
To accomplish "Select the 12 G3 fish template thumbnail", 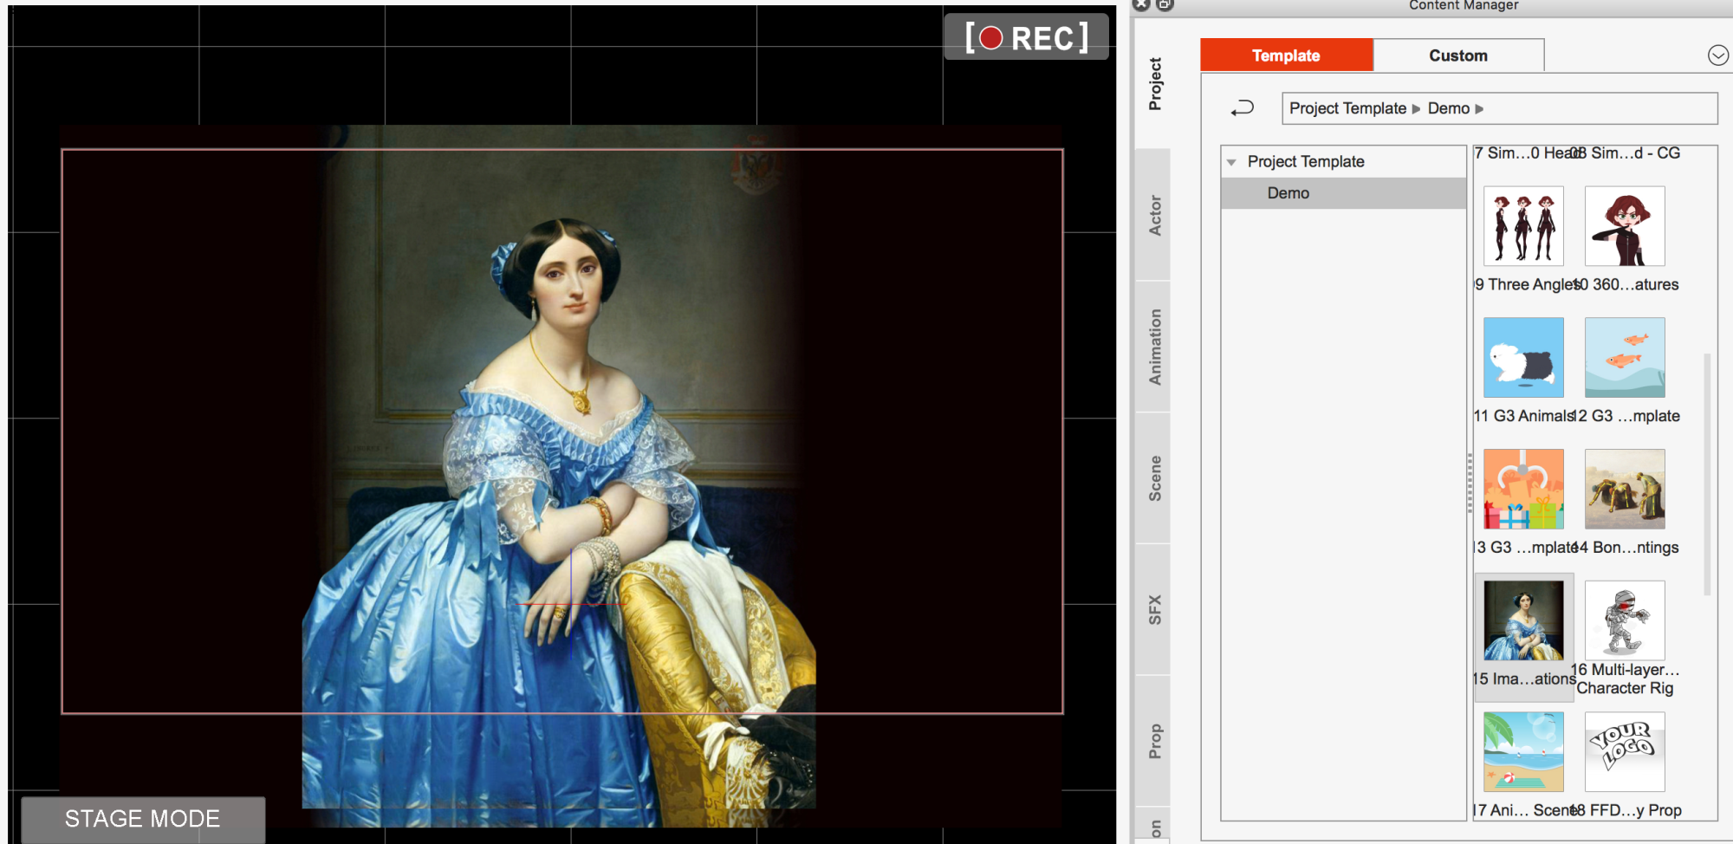I will coord(1625,357).
